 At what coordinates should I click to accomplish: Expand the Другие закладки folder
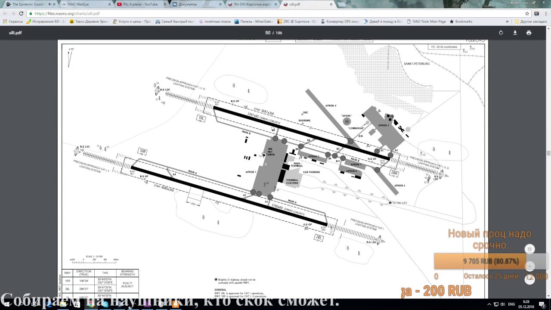[530, 22]
